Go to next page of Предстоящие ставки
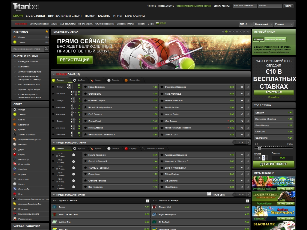Viewport: 307px width, 230px height. click(248, 143)
